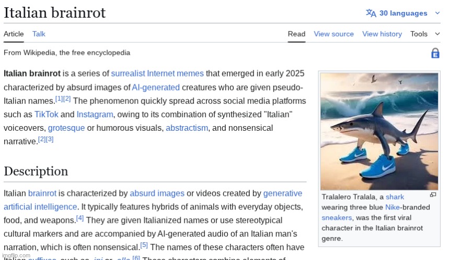450x260 pixels.
Task: Click citation [4] after weapons
Action: (x=80, y=218)
